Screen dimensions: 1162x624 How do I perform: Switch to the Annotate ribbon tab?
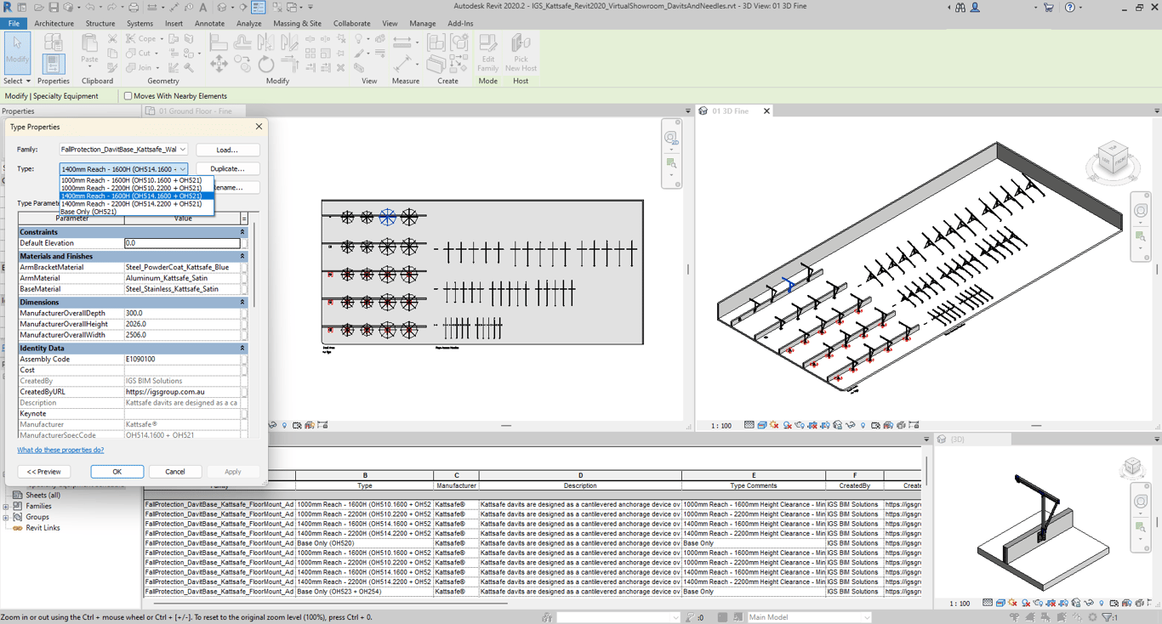tap(209, 24)
